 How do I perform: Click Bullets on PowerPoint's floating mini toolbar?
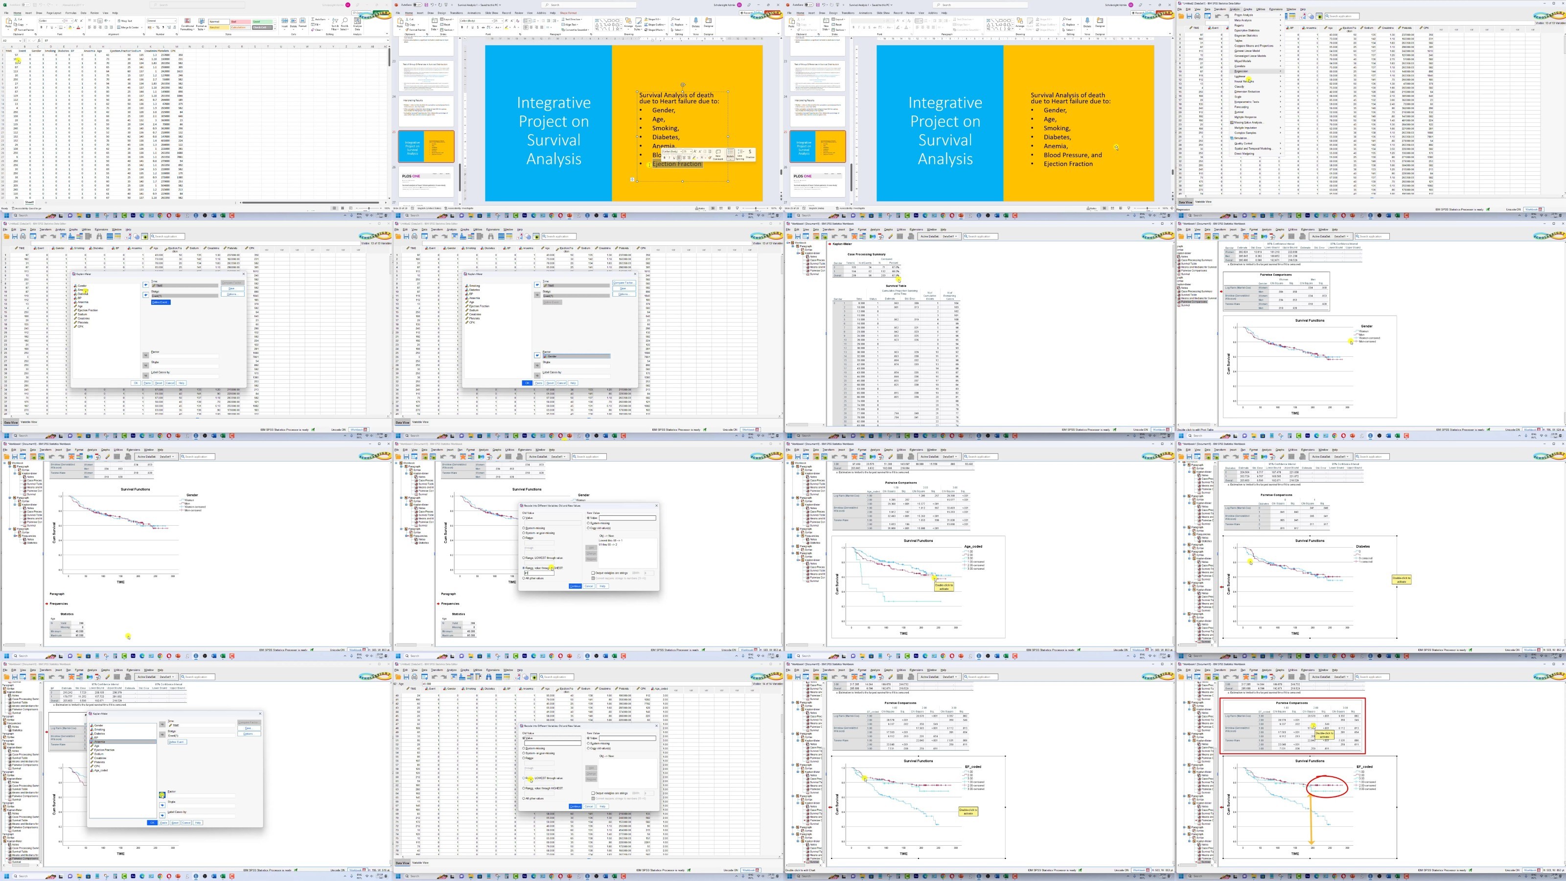coord(731,156)
